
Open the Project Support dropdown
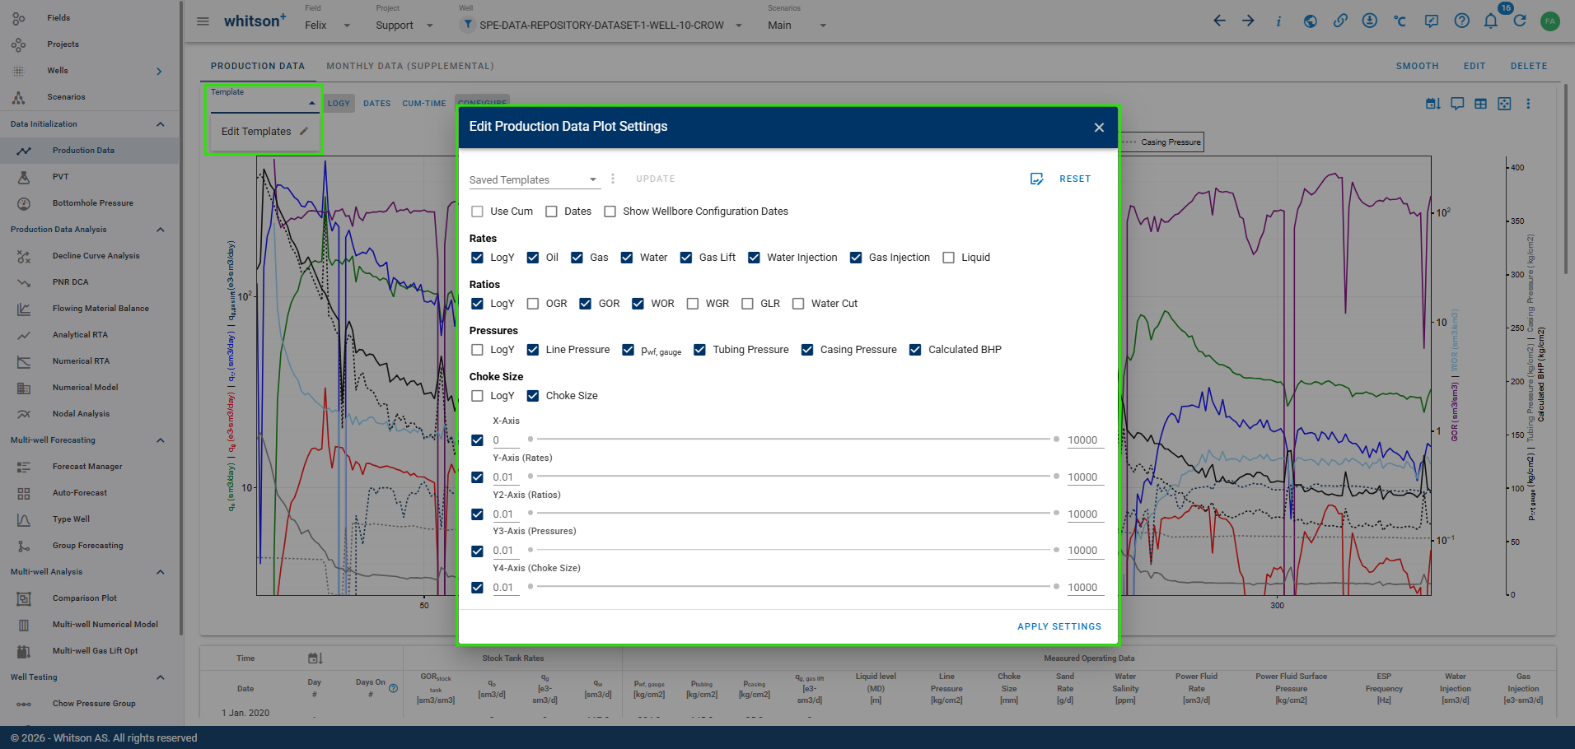pos(404,26)
